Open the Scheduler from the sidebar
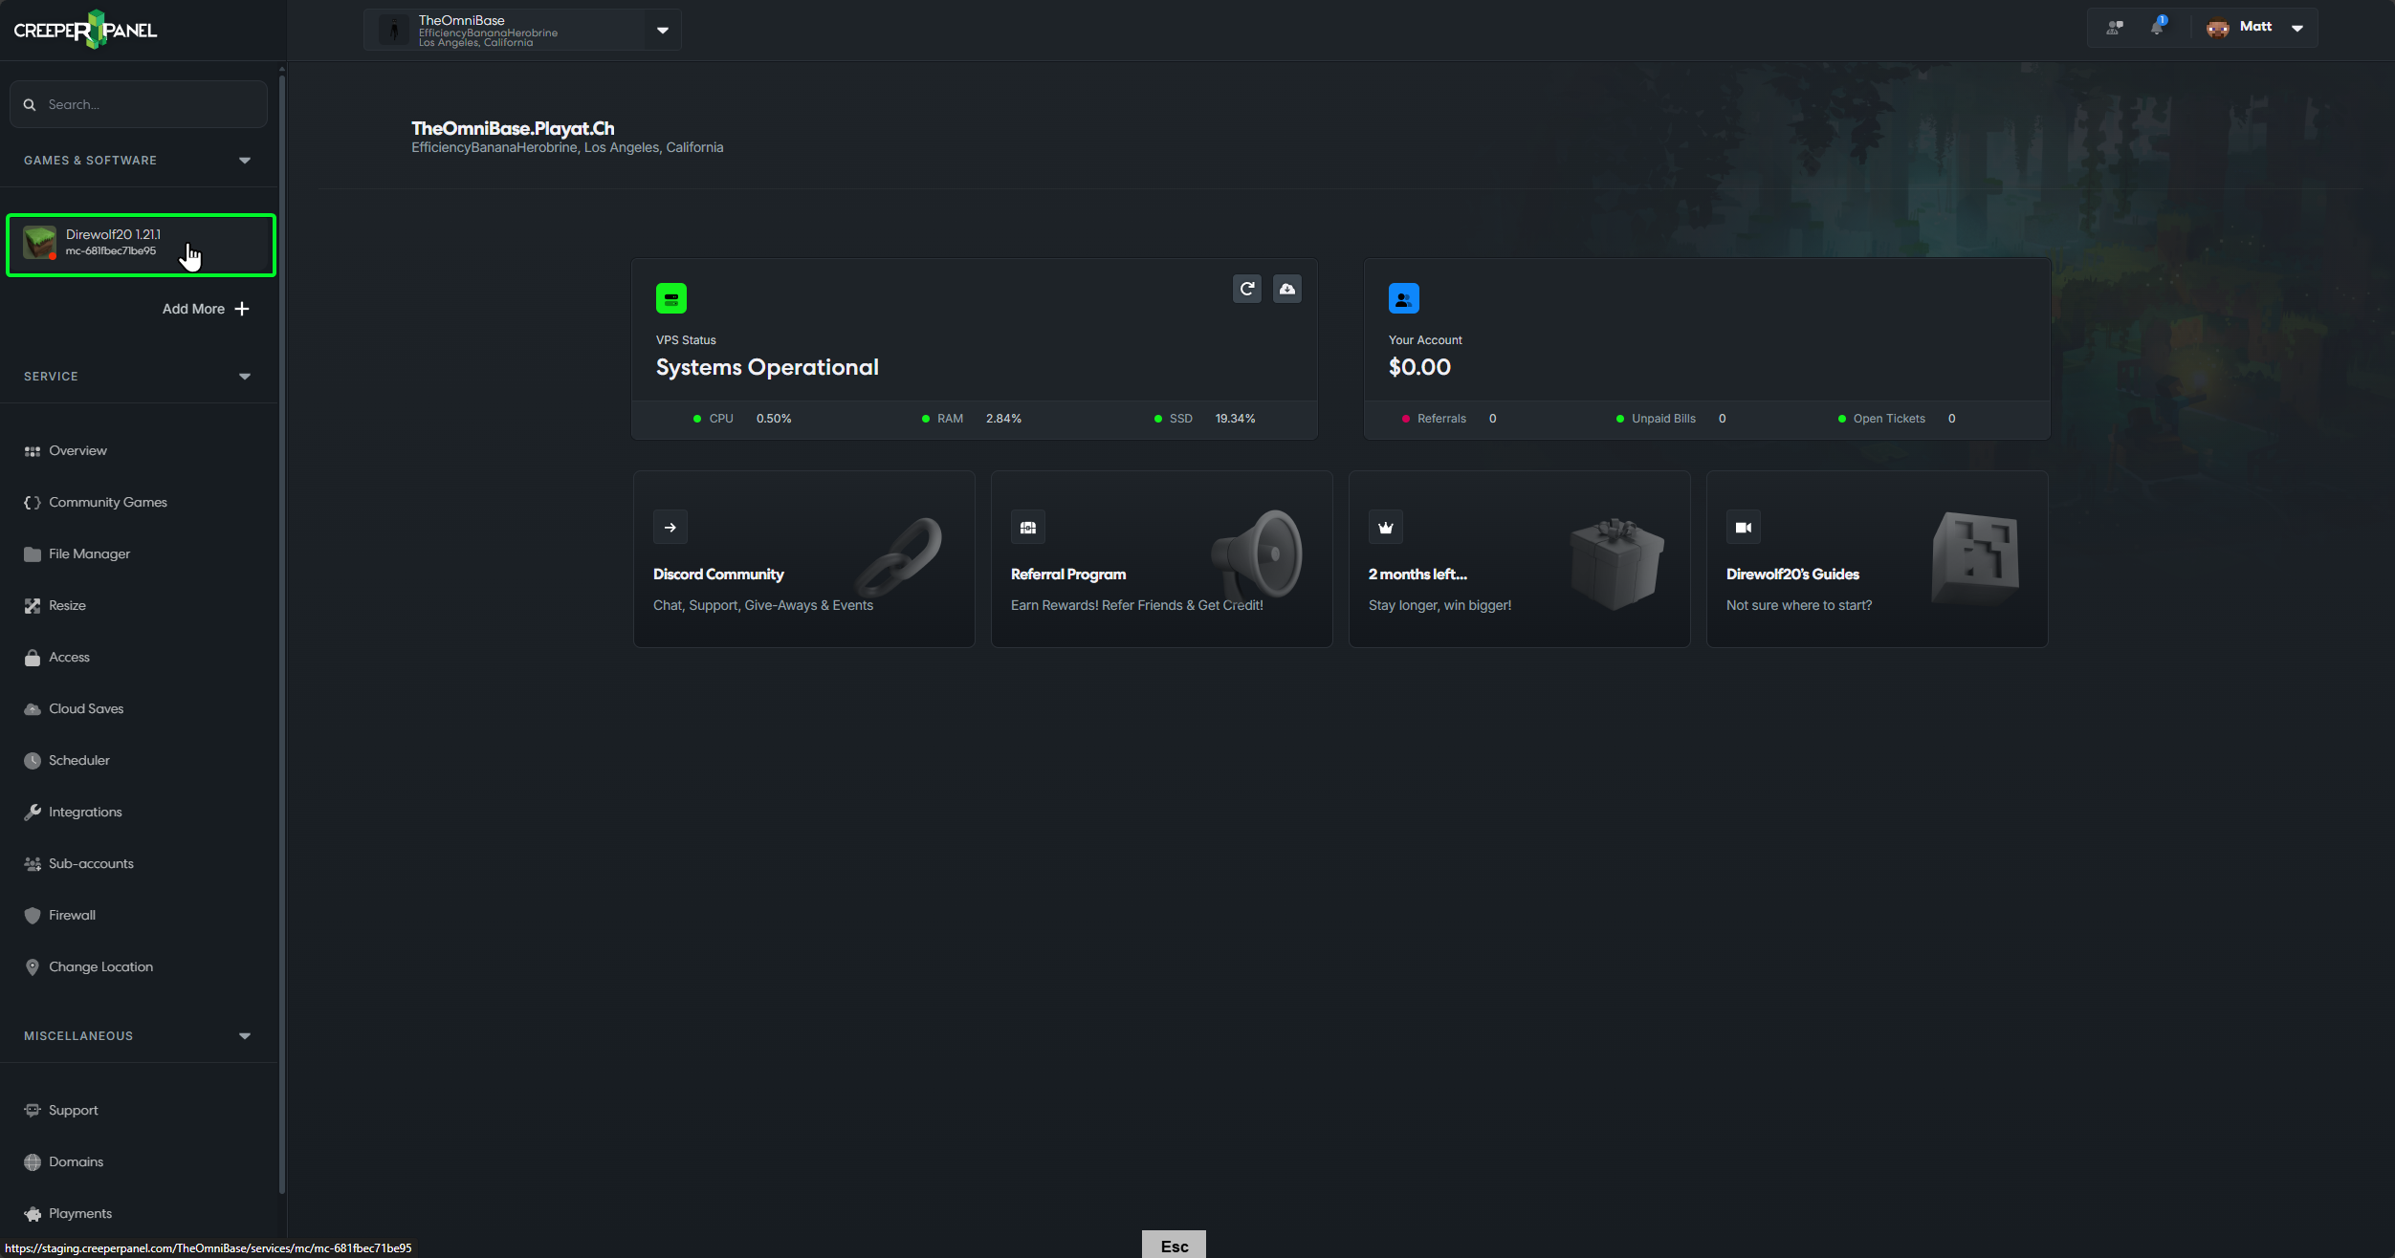Image resolution: width=2395 pixels, height=1258 pixels. coord(79,760)
